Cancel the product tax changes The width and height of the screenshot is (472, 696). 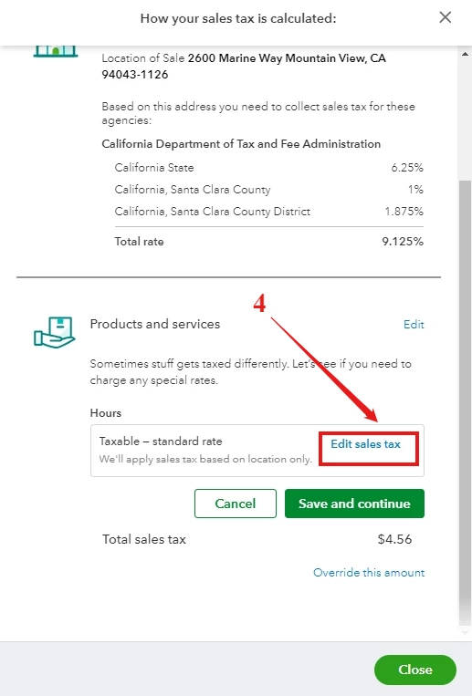tap(236, 504)
